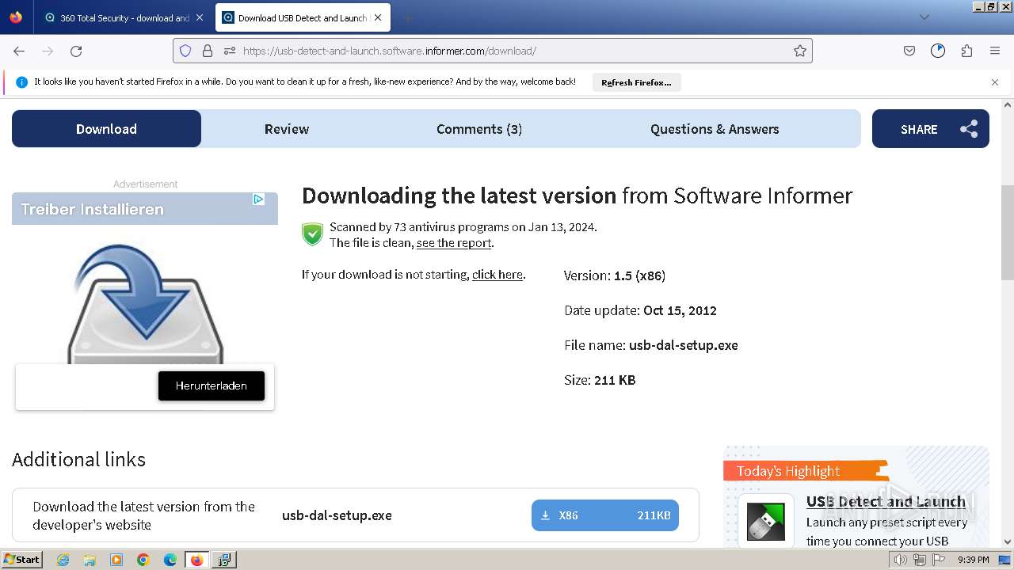Reload the current page
The width and height of the screenshot is (1014, 570).
[76, 51]
